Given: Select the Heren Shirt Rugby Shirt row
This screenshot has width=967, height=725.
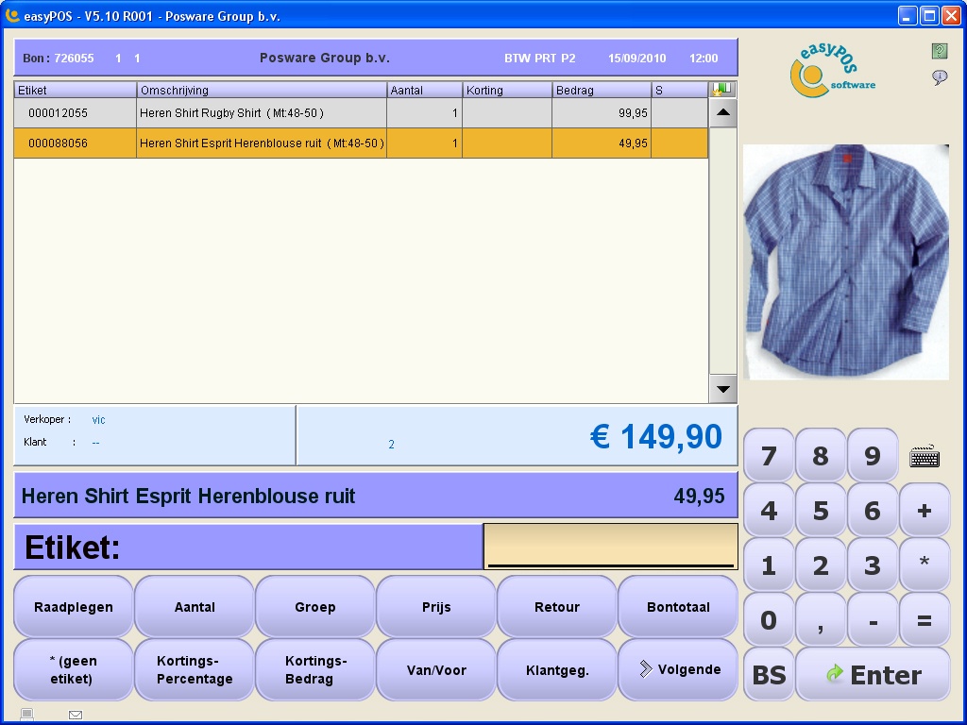Looking at the screenshot, I should pyautogui.click(x=361, y=113).
